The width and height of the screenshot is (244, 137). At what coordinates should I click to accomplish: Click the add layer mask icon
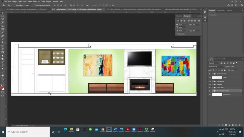[x=226, y=125]
